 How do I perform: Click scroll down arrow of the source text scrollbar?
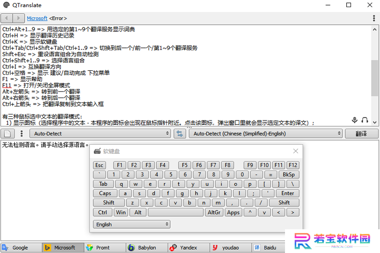tap(375, 122)
